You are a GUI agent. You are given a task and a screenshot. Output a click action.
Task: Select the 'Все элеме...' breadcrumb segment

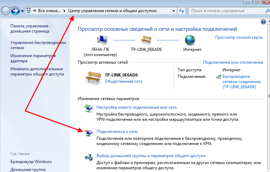49,11
